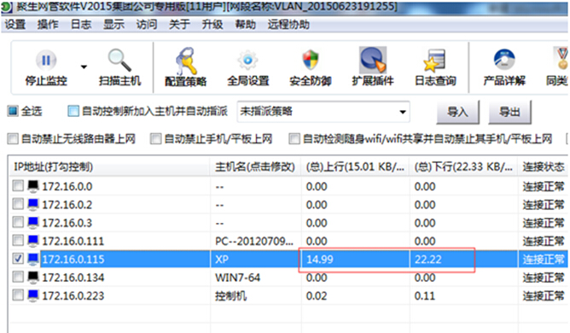Click 连接正常 status of 172.16.0.223
The image size is (570, 333).
click(544, 295)
